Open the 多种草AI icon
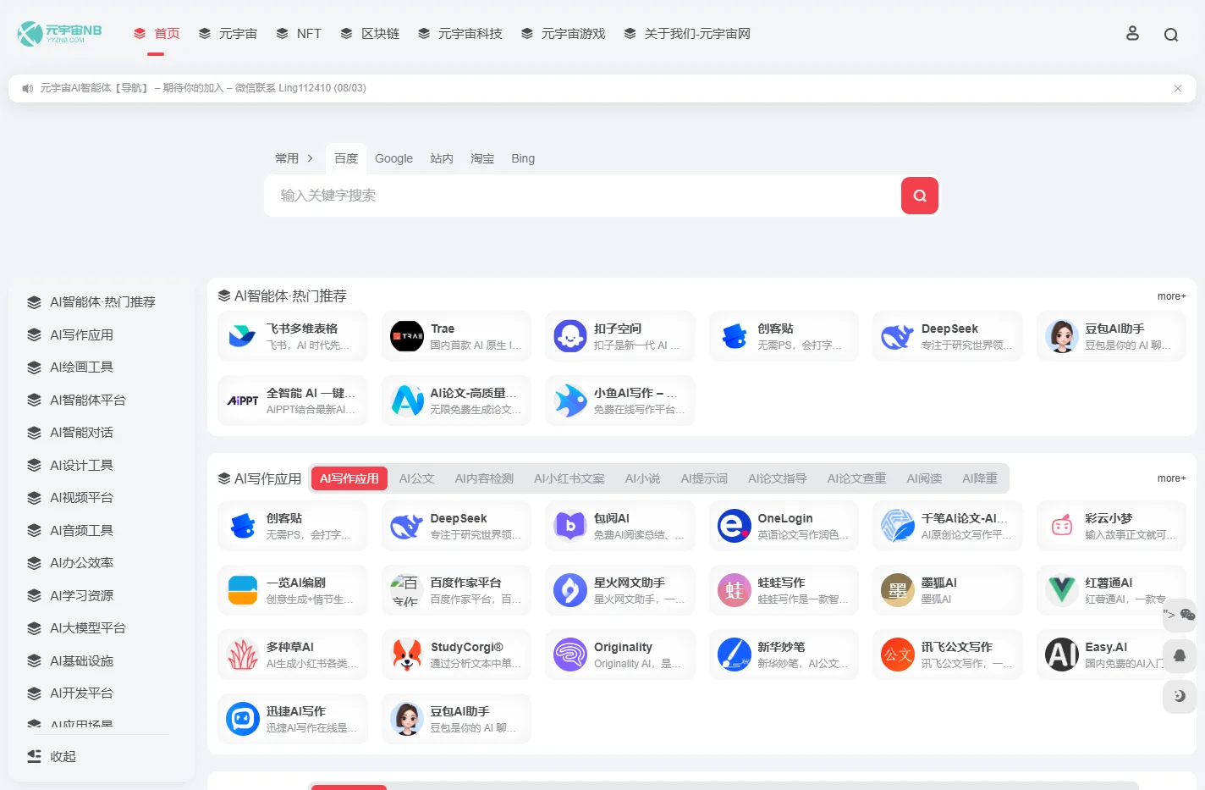1205x790 pixels. point(242,655)
